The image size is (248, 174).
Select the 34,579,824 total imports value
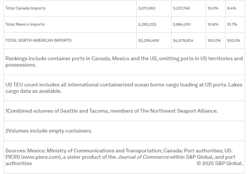(x=183, y=41)
